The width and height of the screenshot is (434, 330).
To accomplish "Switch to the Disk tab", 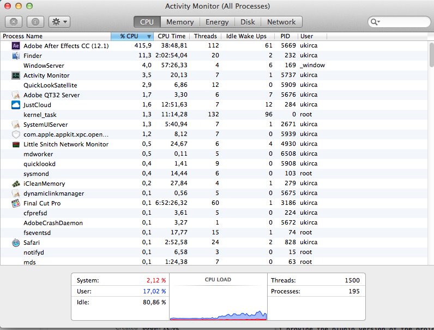I will pyautogui.click(x=248, y=22).
